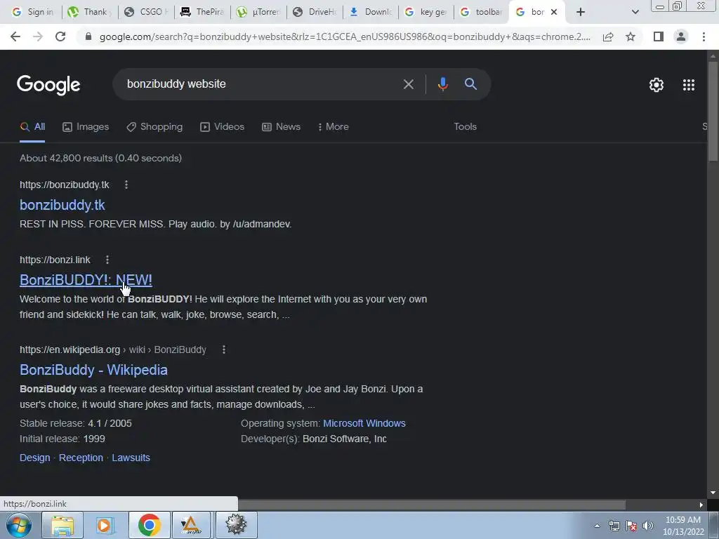Open the volume speaker tray icon
719x539 pixels.
[x=648, y=526]
